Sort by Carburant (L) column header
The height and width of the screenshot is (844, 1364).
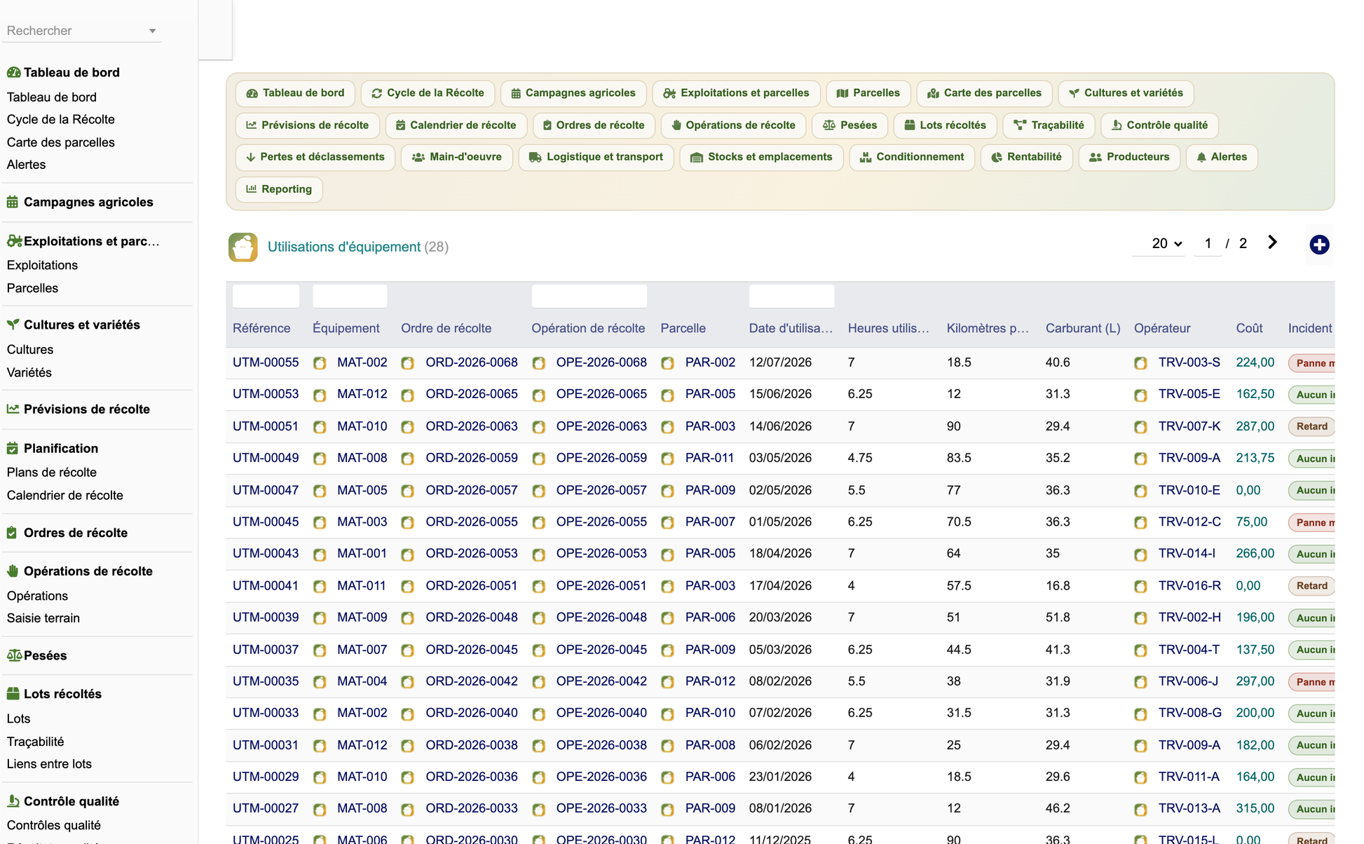[x=1083, y=328]
